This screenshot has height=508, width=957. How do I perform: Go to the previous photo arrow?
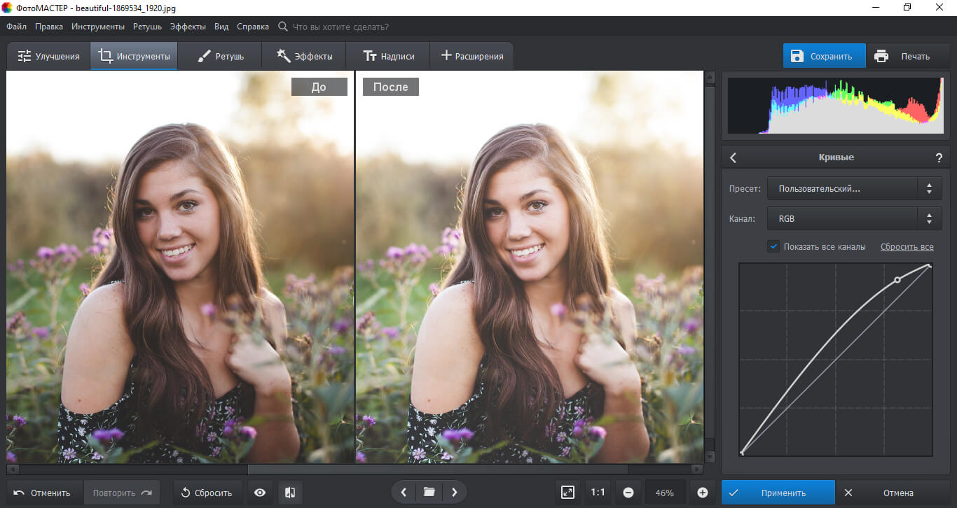pyautogui.click(x=404, y=493)
